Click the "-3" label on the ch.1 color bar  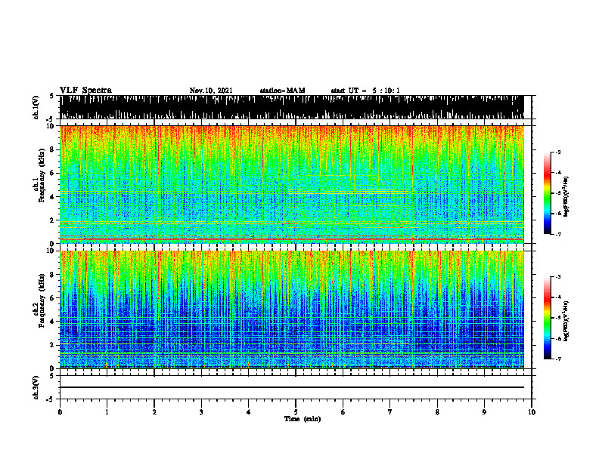pyautogui.click(x=557, y=152)
